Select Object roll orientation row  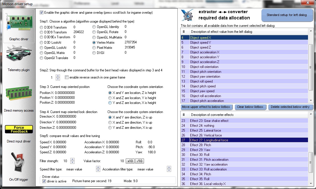[x=245, y=67]
